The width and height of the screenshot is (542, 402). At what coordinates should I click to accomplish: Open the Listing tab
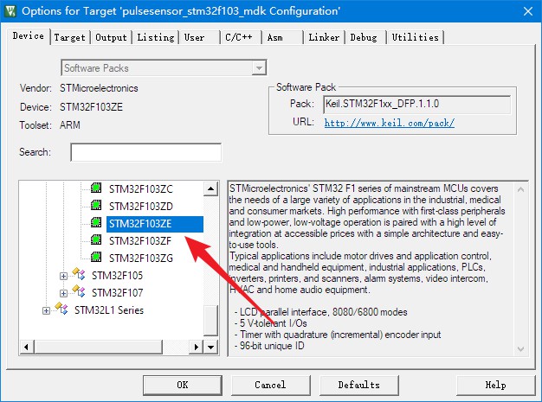coord(156,37)
